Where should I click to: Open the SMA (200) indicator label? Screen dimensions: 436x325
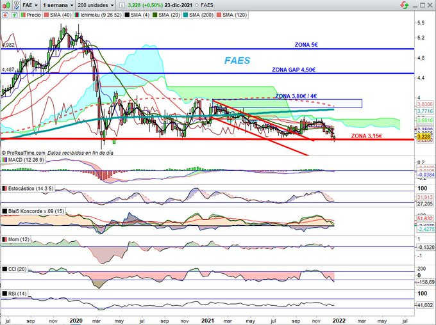pos(201,15)
